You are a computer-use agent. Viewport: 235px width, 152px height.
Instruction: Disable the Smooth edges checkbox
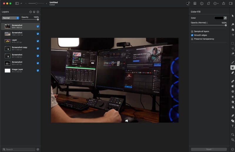tap(192, 35)
